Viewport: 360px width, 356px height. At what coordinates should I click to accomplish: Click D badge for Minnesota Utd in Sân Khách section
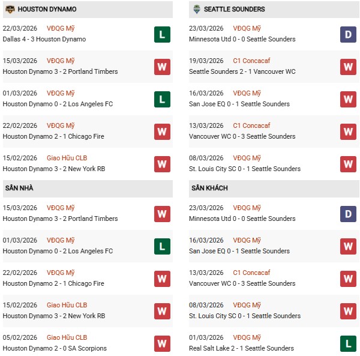pos(349,214)
